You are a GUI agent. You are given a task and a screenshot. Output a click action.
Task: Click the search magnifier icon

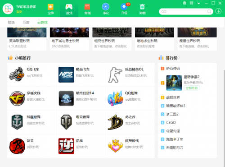(x=209, y=11)
